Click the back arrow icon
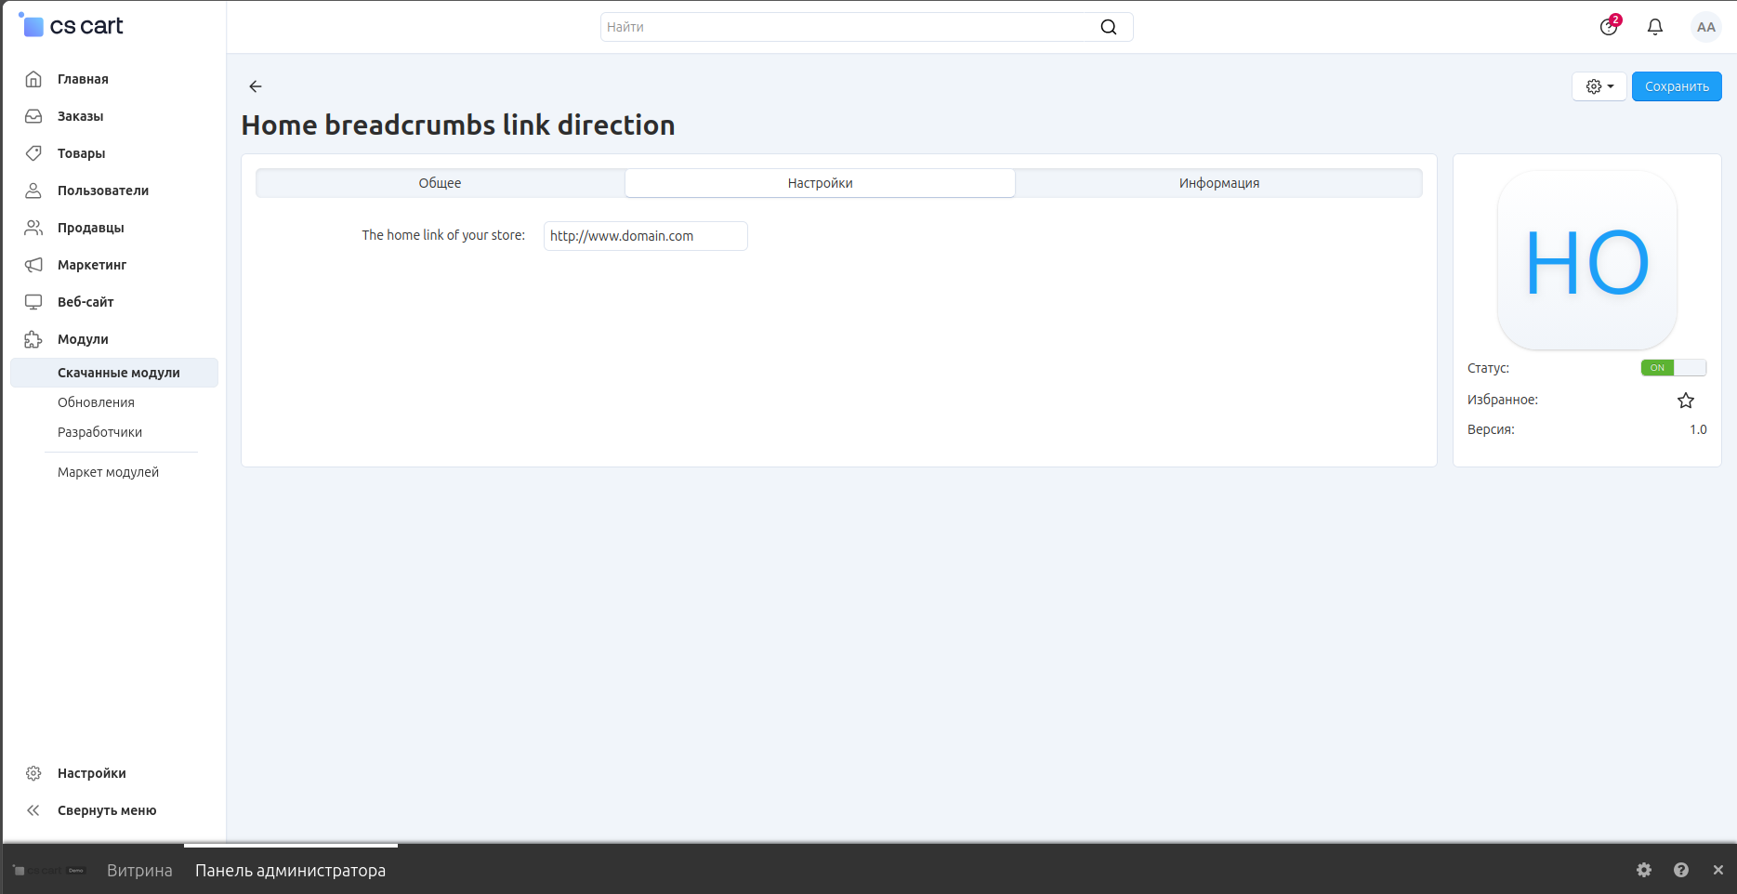The height and width of the screenshot is (894, 1737). 256,86
